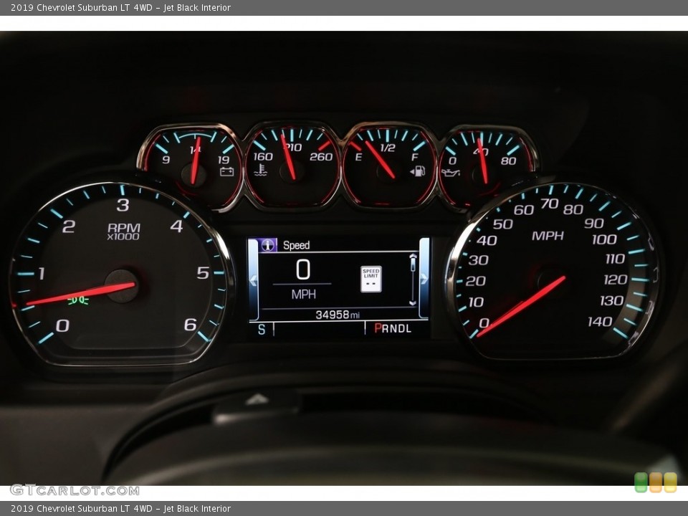The height and width of the screenshot is (516, 688).
Task: Click the yellow square in the corner
Action: (x=670, y=482)
